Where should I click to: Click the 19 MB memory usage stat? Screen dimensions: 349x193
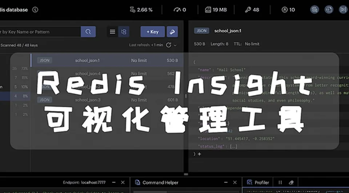(216, 10)
